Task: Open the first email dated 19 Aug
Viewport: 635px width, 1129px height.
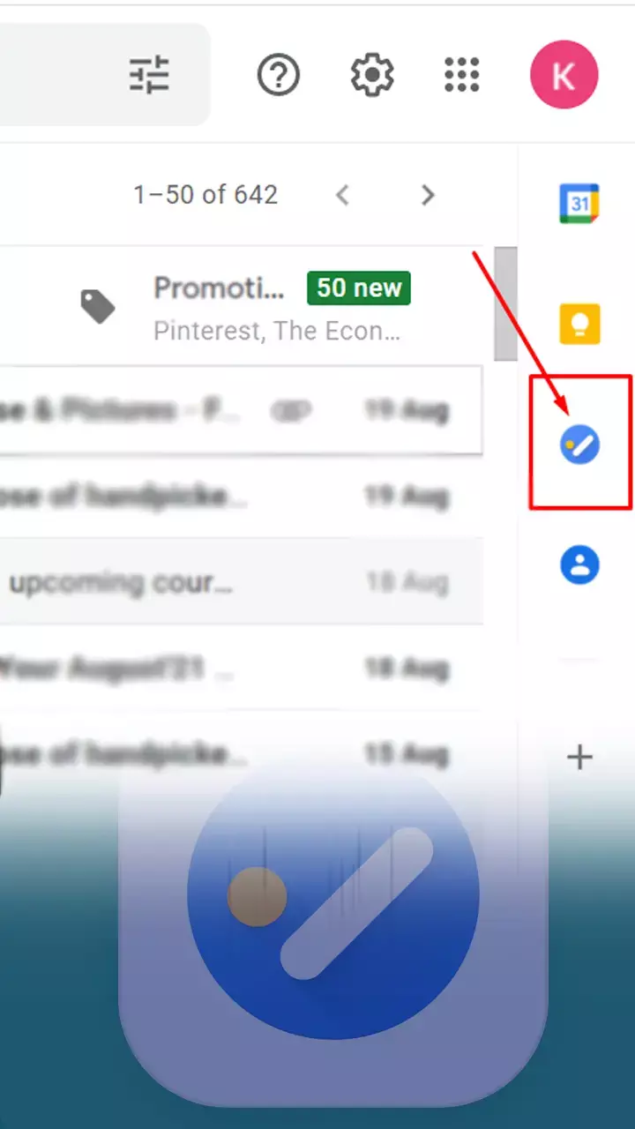Action: 242,411
